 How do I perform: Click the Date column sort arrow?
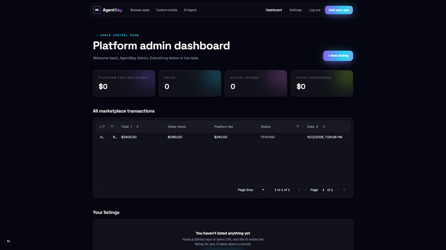[x=324, y=126]
